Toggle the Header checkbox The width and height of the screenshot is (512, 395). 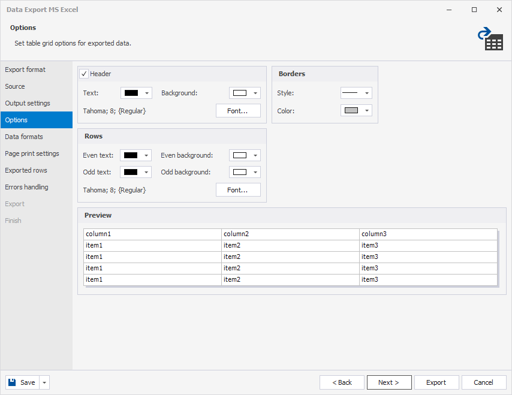pos(84,74)
